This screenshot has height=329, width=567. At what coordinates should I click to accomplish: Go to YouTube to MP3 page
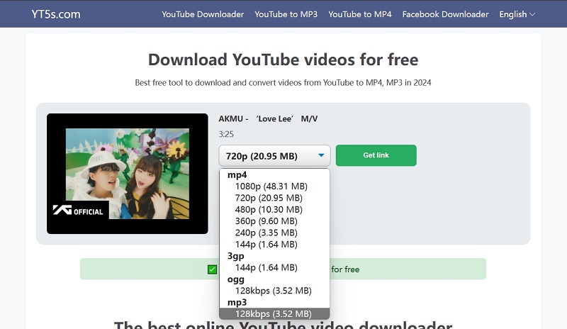(x=286, y=14)
